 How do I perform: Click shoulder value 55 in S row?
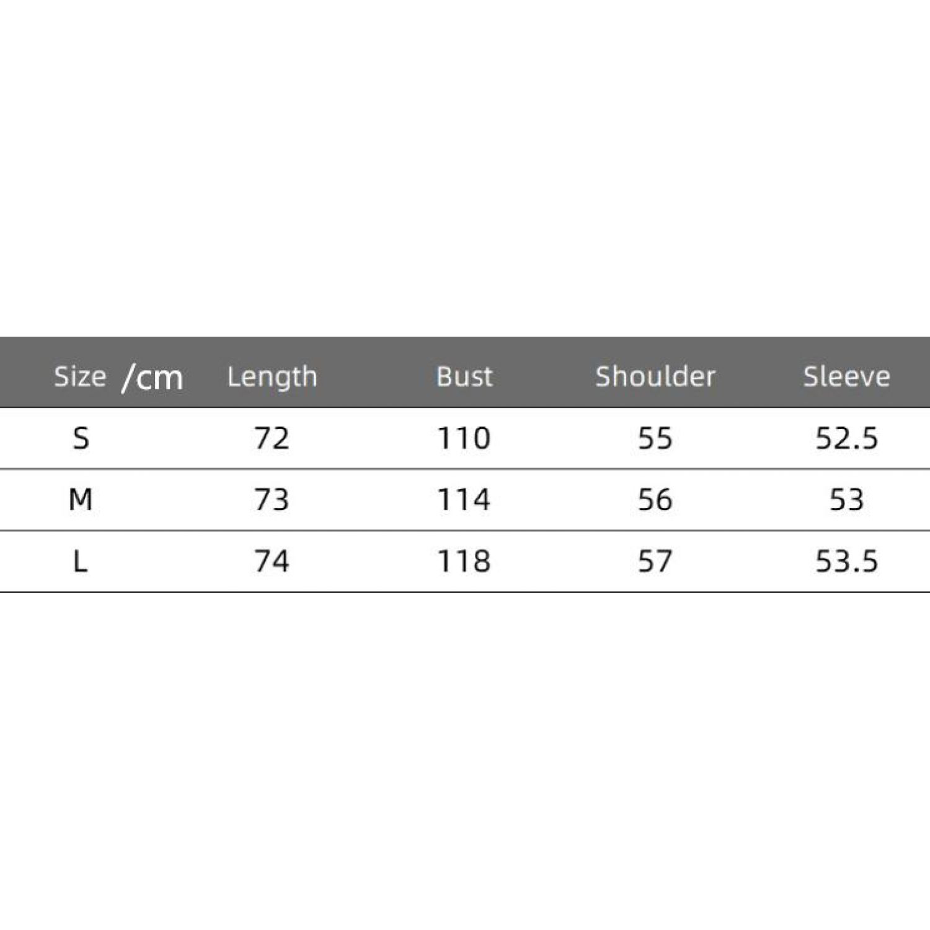click(x=655, y=438)
